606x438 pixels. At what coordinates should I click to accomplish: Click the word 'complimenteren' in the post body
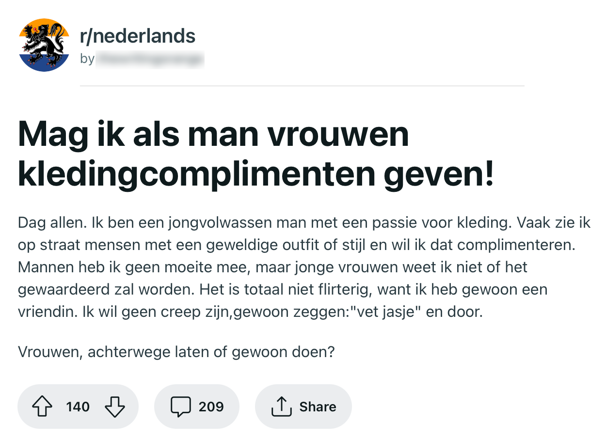(515, 245)
